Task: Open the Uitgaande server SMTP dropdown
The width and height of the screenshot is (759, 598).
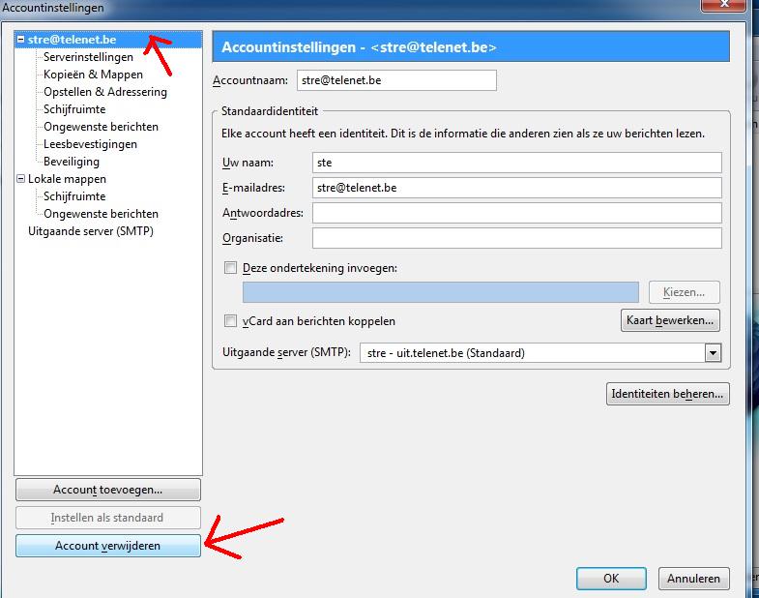Action: (713, 353)
